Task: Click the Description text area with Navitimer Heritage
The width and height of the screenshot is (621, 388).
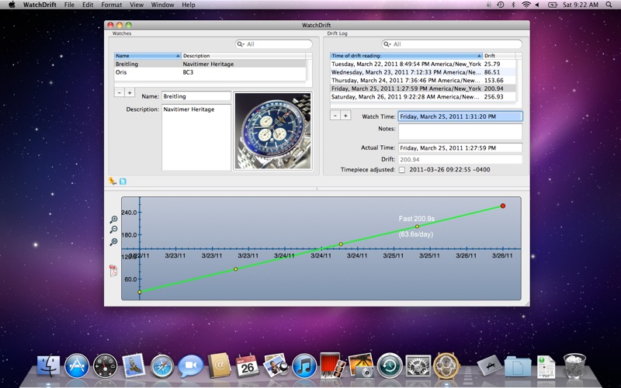Action: [x=196, y=137]
